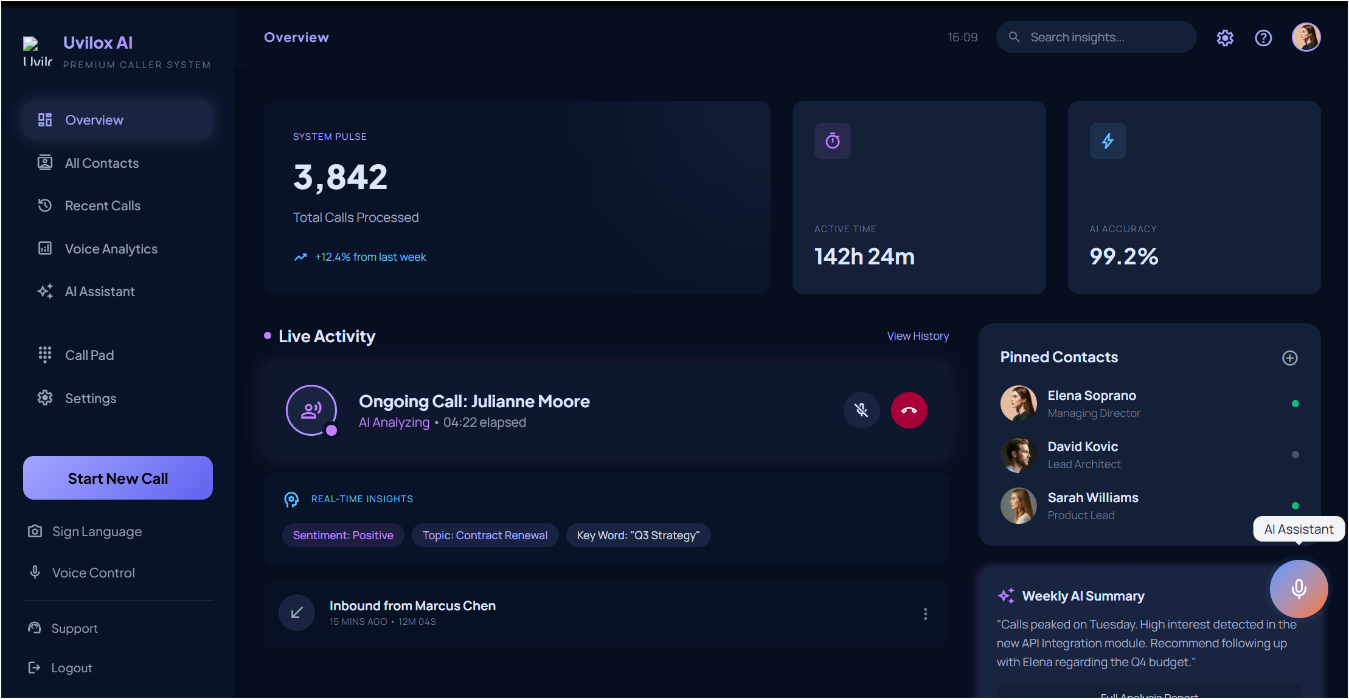The width and height of the screenshot is (1349, 699).
Task: Click the 142h 24m active time value
Action: pos(864,257)
